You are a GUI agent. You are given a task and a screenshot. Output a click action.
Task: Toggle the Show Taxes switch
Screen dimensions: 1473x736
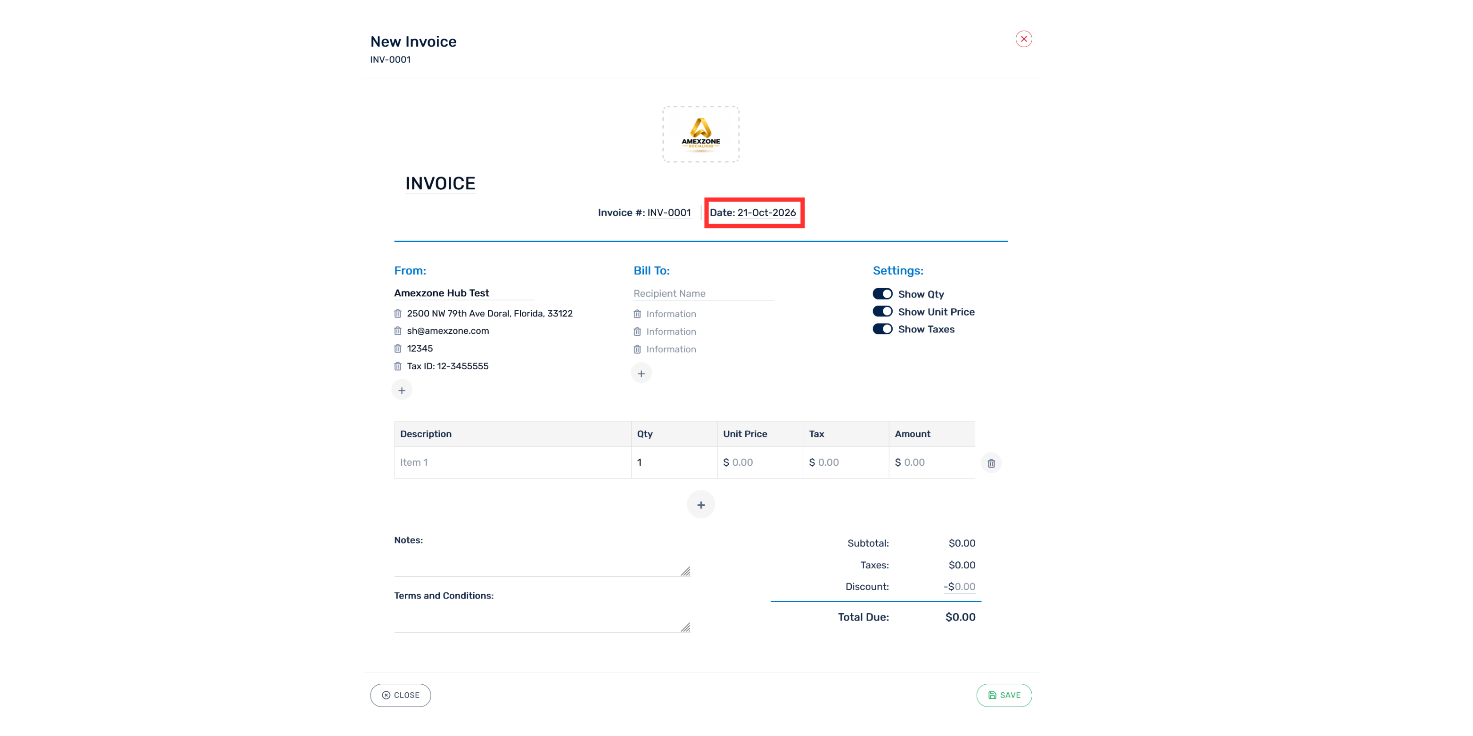pyautogui.click(x=882, y=329)
